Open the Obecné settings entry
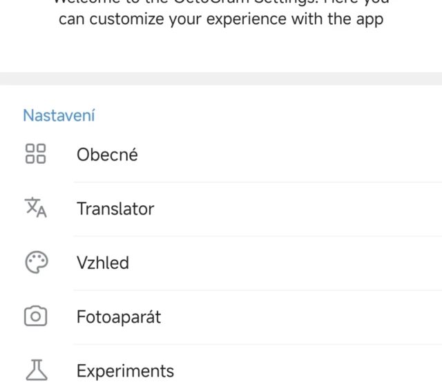 [x=107, y=155]
